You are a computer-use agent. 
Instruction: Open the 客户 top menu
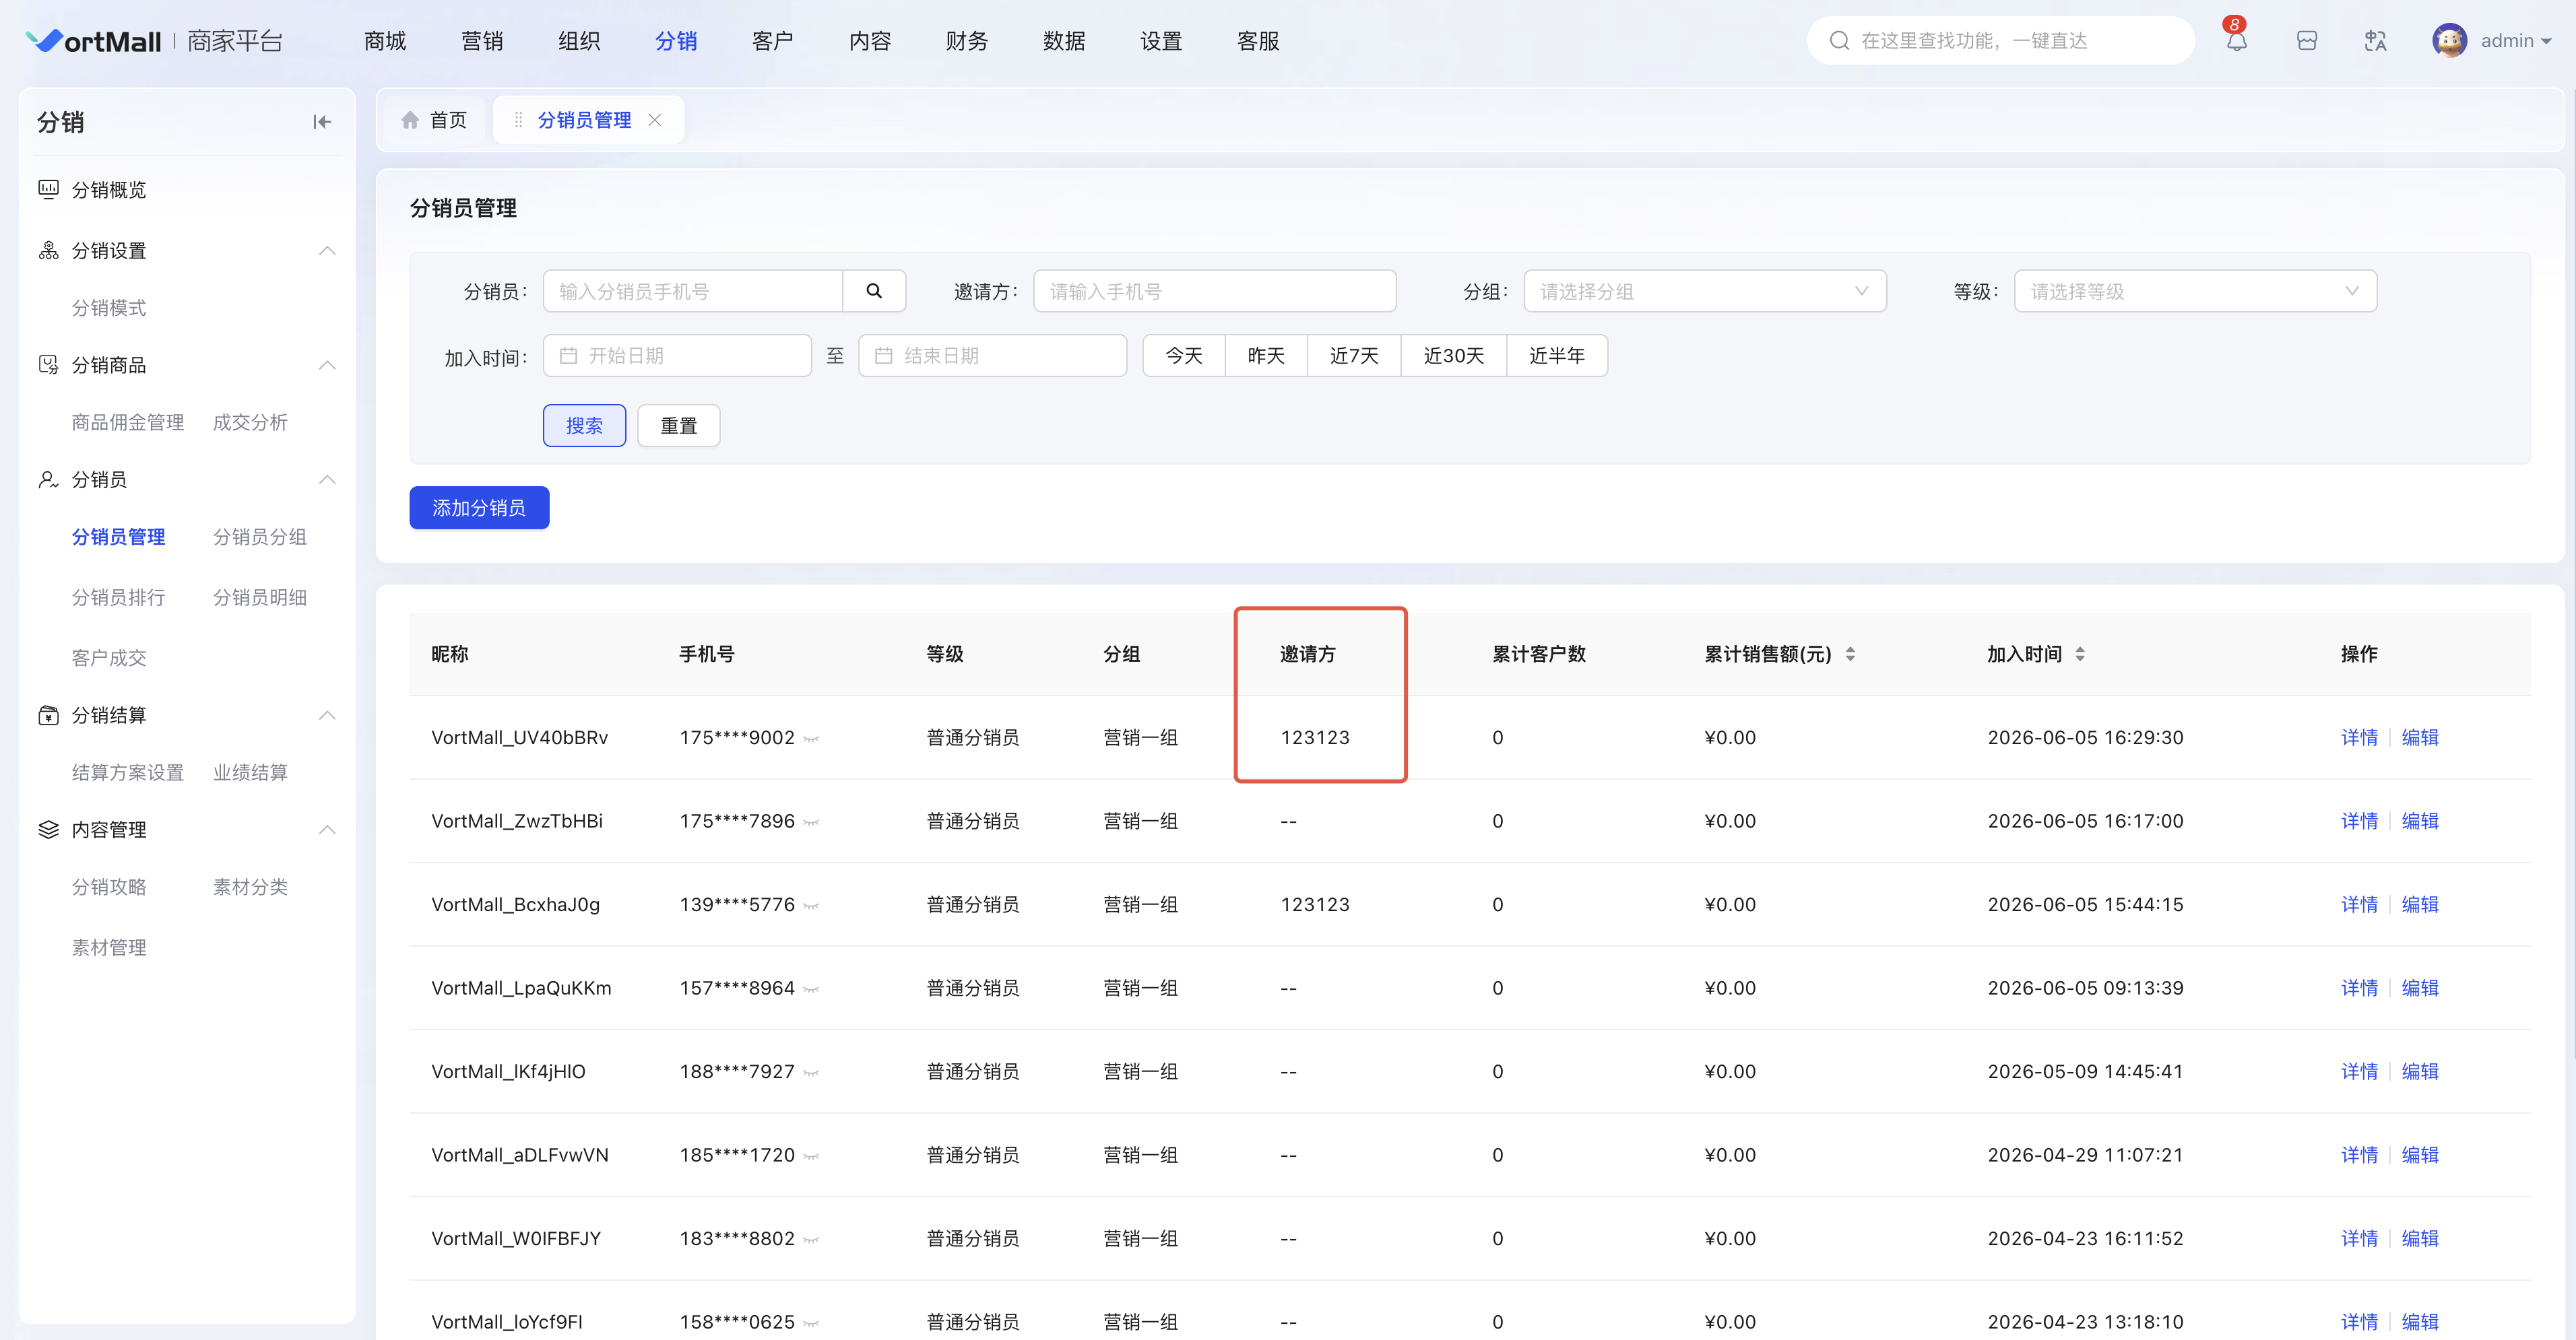773,41
